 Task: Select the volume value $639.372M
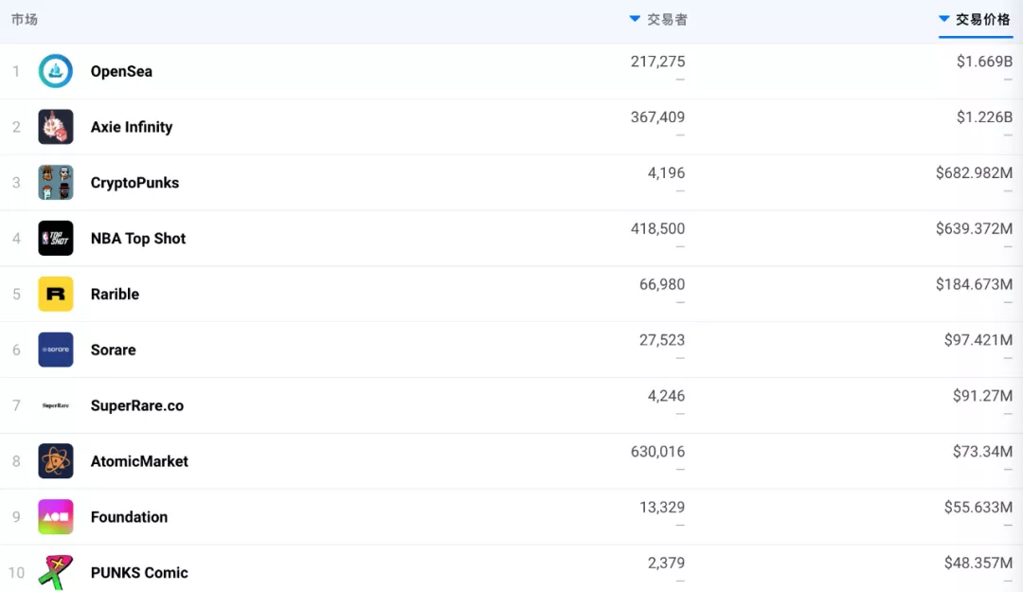click(x=974, y=228)
